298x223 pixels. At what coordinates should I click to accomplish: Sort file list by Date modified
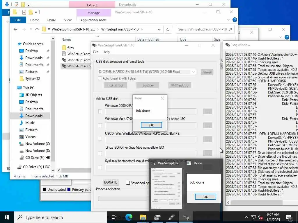(x=148, y=39)
